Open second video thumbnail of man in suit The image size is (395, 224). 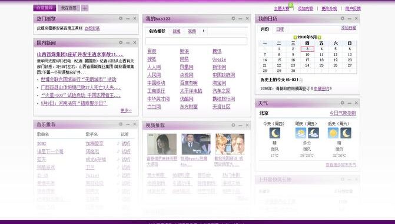196,144
